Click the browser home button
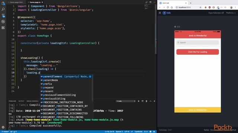 point(172,7)
